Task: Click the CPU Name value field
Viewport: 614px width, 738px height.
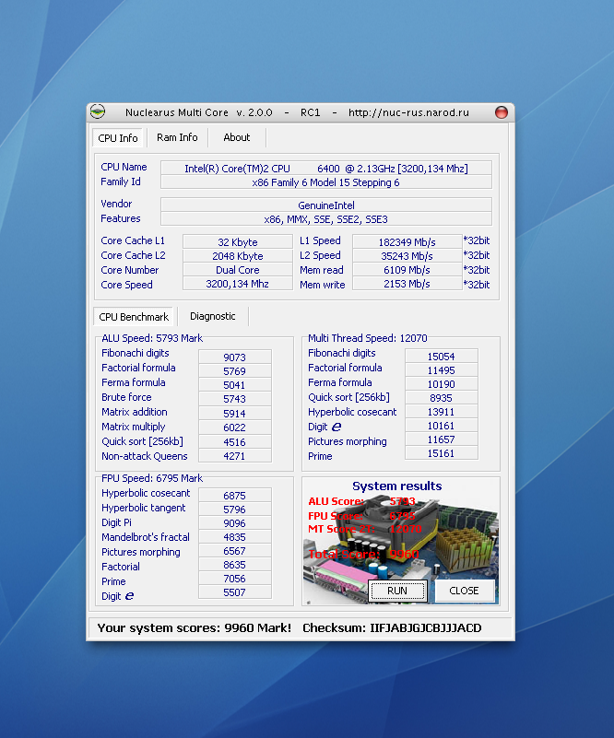Action: [326, 168]
